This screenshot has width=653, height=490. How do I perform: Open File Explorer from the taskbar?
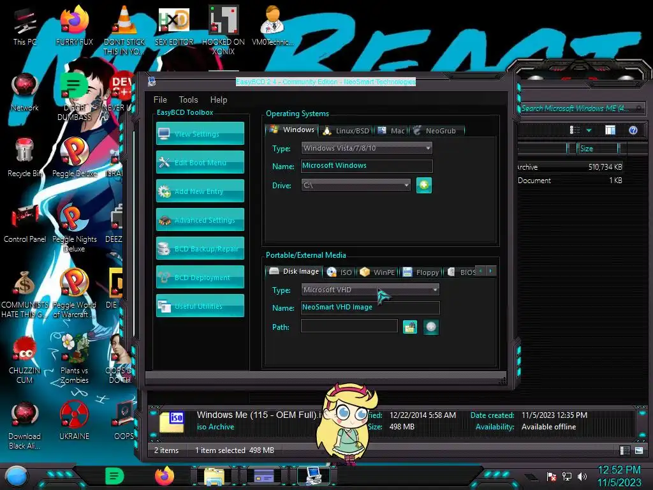coord(214,476)
